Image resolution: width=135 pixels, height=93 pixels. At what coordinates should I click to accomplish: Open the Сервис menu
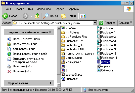[59, 9]
